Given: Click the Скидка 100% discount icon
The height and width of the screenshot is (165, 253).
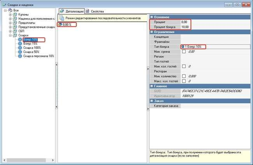Looking at the screenshot, I should tap(20, 47).
